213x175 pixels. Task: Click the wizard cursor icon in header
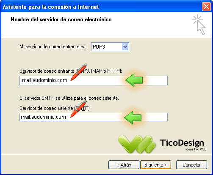[x=199, y=25]
